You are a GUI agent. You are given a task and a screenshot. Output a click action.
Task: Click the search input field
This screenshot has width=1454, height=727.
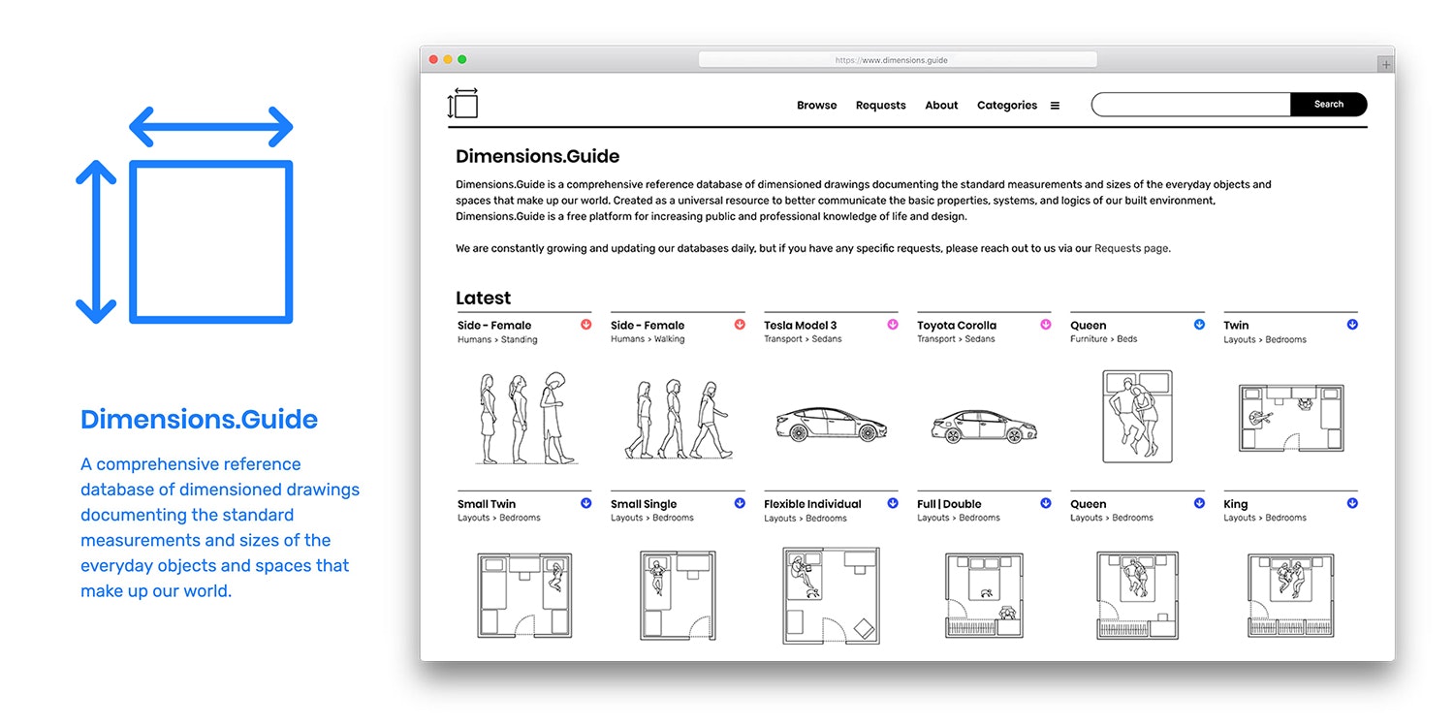[1189, 104]
